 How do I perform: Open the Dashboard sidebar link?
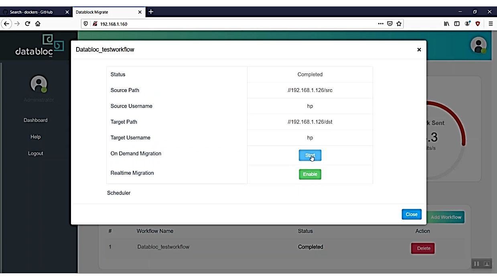pos(35,120)
